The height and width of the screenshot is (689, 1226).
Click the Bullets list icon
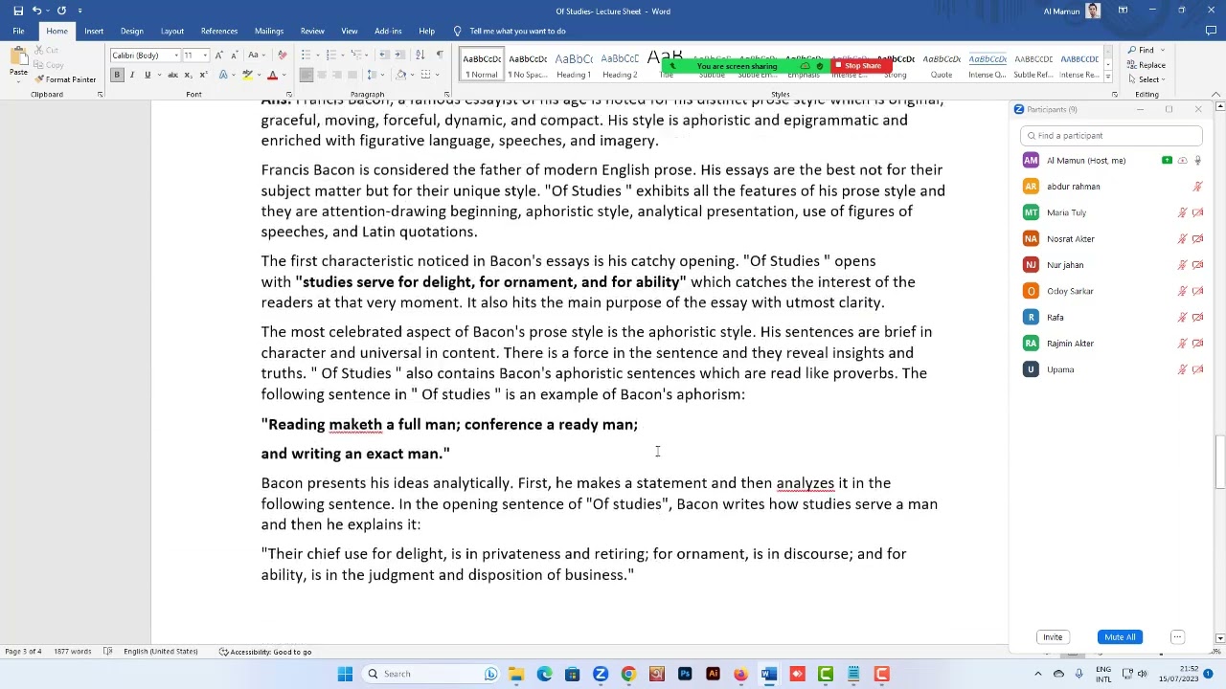tap(306, 55)
